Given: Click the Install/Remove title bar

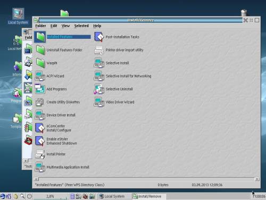Looking at the screenshot, I should coord(140,20).
